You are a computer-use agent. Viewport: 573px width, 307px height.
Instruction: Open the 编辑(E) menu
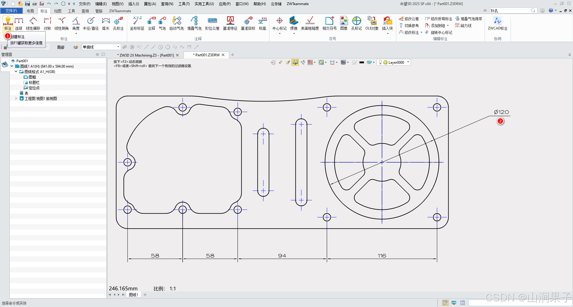pos(101,4)
